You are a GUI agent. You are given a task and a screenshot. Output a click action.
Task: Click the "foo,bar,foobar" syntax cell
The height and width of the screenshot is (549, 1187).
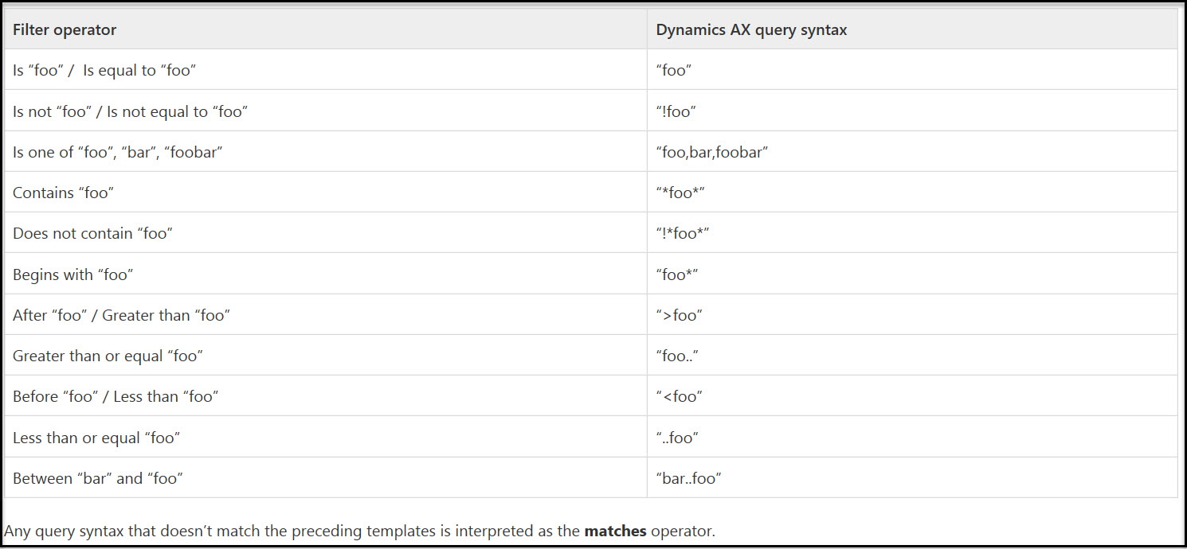pos(711,152)
